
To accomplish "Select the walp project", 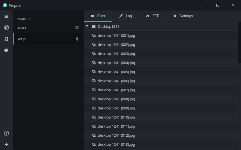I will pos(48,39).
